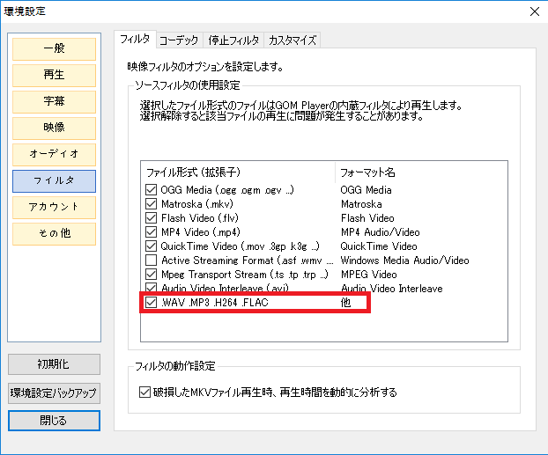Toggle the .WAV .MP3 .H264 .FLAC checkbox
548x455 pixels.
click(152, 303)
